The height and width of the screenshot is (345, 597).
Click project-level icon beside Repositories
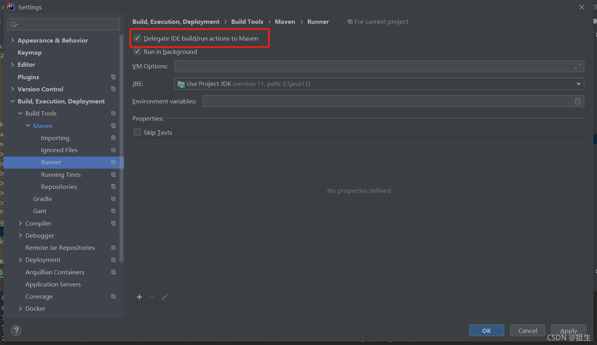point(113,187)
